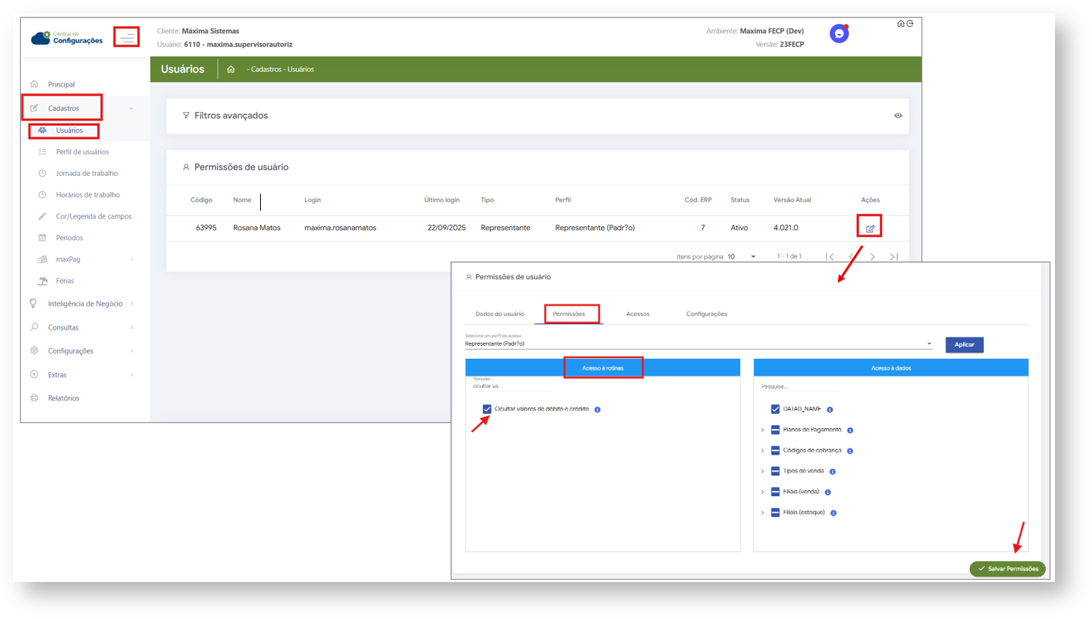Switch to the Permissões tab

click(569, 314)
